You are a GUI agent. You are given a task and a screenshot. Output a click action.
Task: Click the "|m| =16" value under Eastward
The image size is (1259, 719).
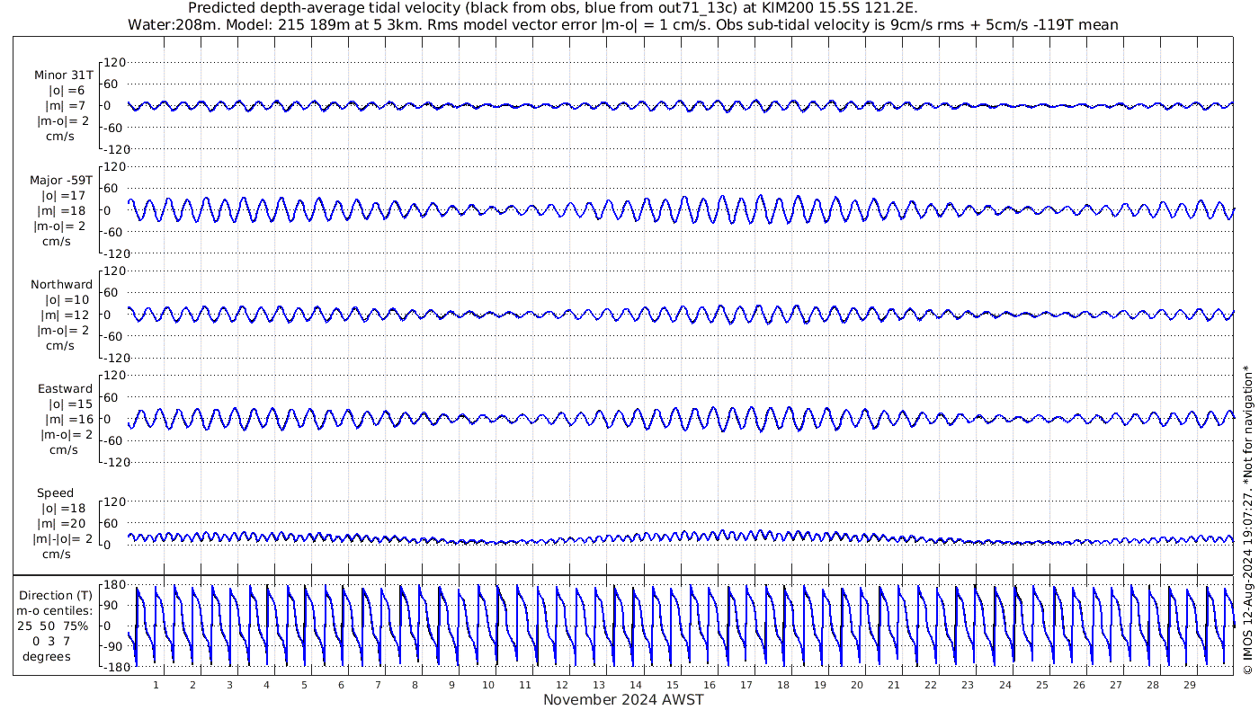pyautogui.click(x=69, y=419)
